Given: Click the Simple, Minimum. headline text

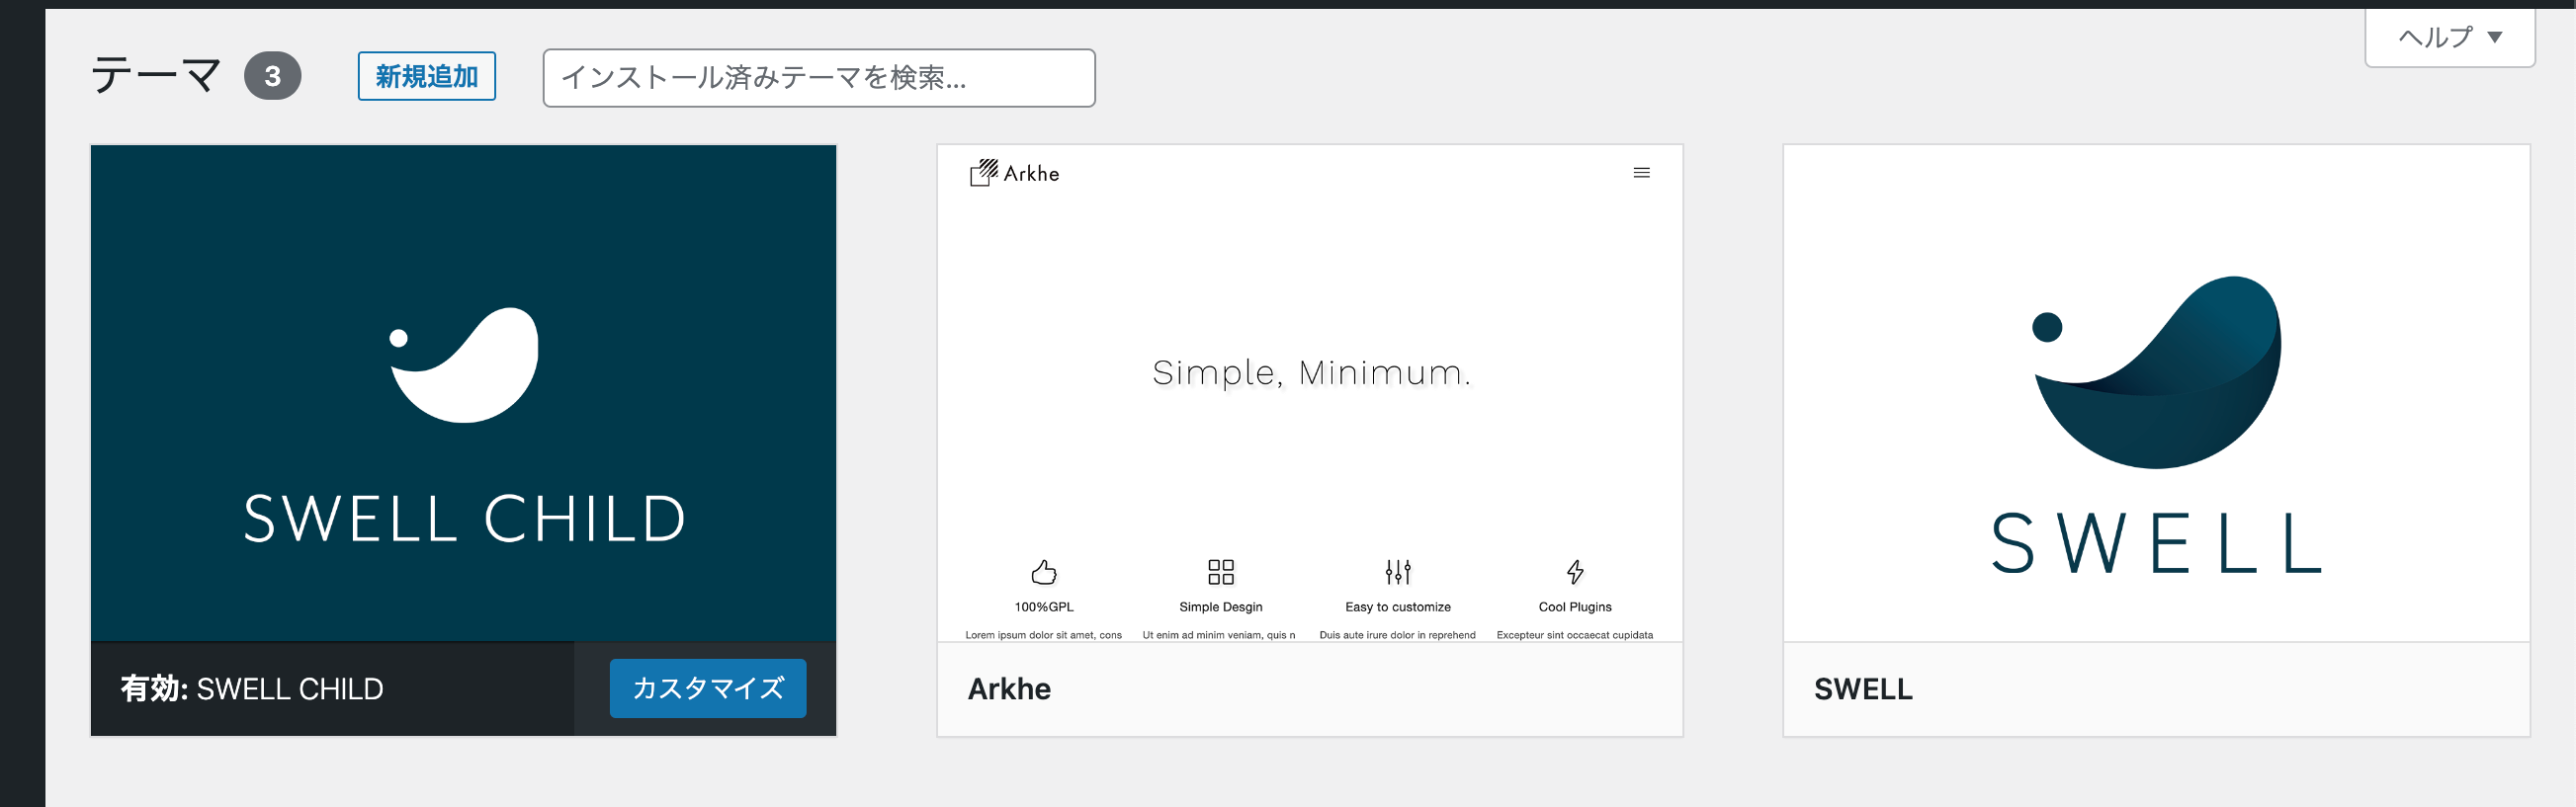Looking at the screenshot, I should [1311, 372].
